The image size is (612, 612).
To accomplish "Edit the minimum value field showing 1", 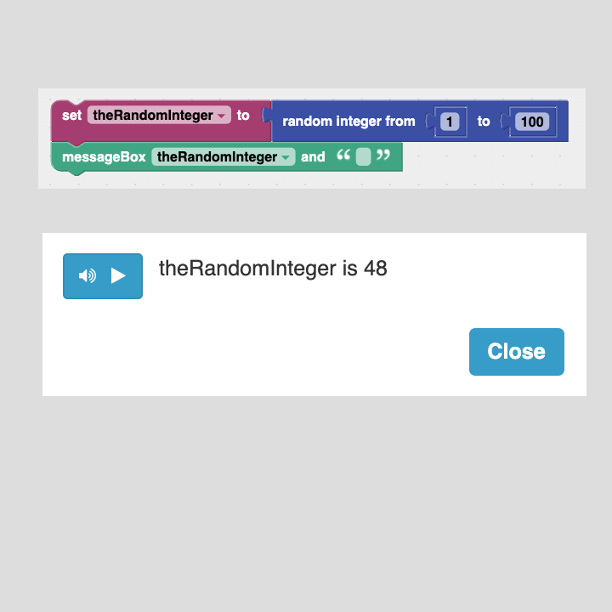I will pyautogui.click(x=450, y=122).
